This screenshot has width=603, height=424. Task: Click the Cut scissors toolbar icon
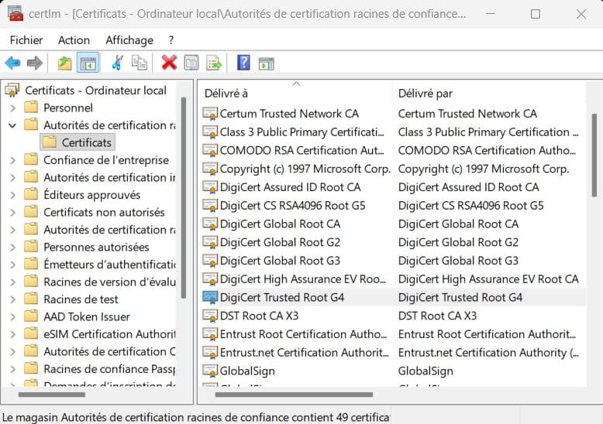pos(117,63)
